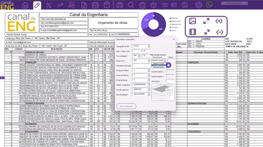
Task: Select the code cell 101490
Action: tap(19, 57)
